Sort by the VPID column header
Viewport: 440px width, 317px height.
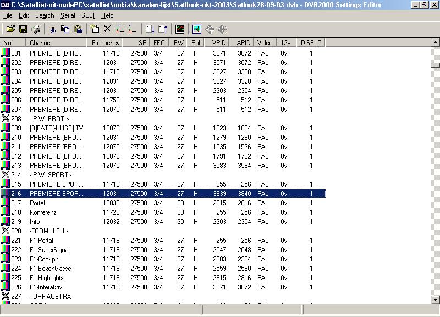(217, 43)
